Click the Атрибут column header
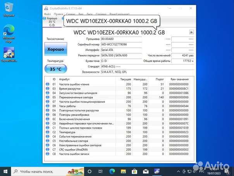The image size is (234, 176). (x=86, y=79)
